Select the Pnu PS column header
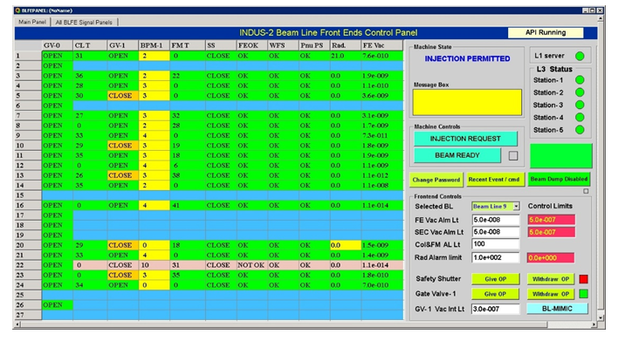 point(314,45)
